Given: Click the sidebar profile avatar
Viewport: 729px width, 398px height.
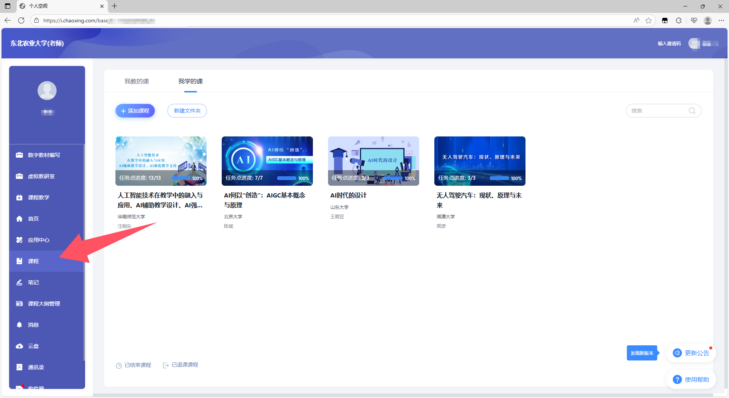Looking at the screenshot, I should [47, 91].
